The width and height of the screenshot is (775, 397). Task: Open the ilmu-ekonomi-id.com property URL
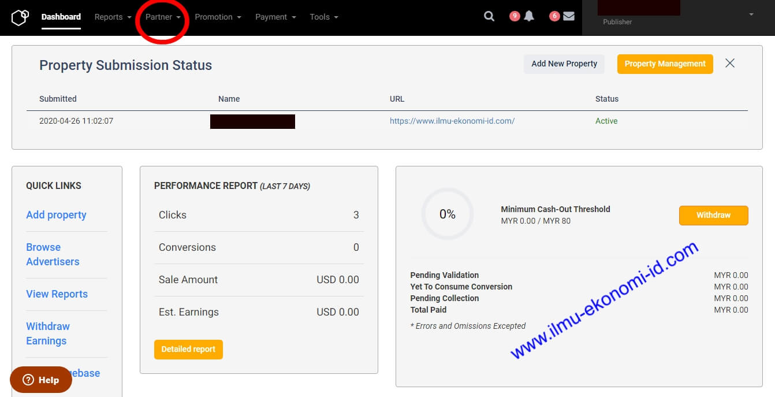452,121
